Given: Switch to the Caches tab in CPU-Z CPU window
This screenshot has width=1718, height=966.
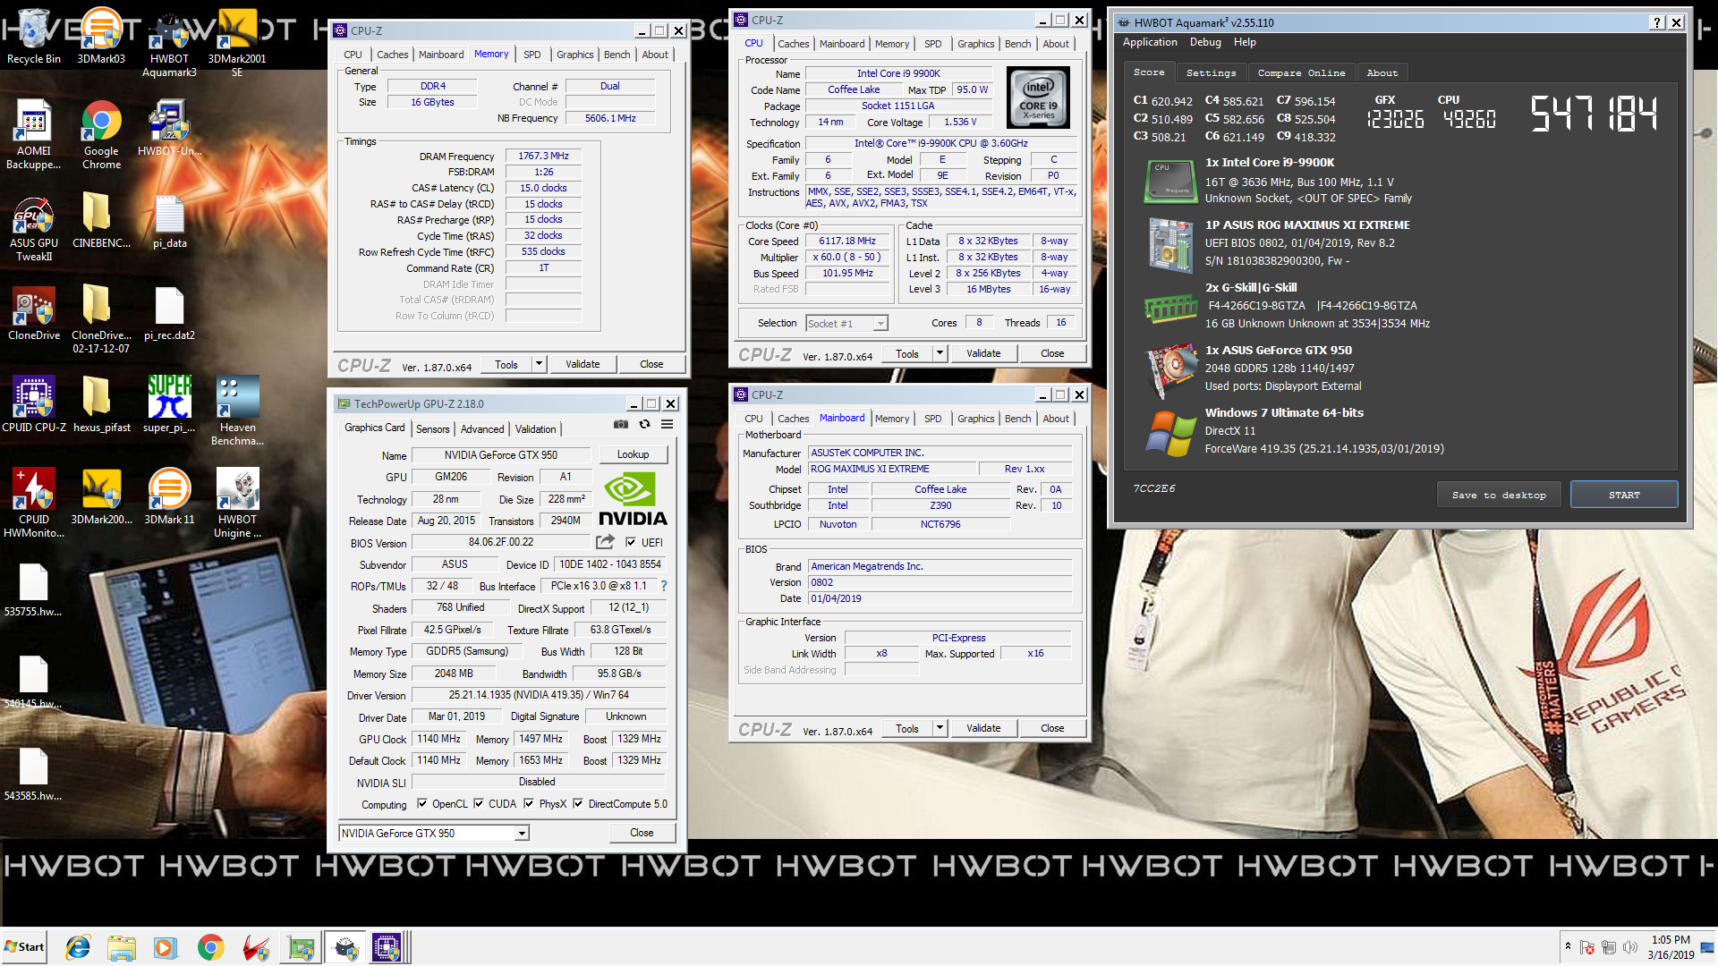Looking at the screenshot, I should pos(793,44).
